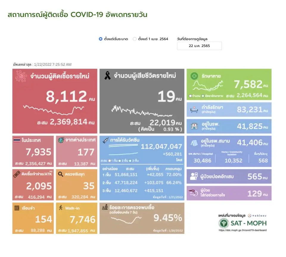This screenshot has height=257, width=286.
Task: Open the date picker showing 22 ม.ค. 2565
Action: [x=199, y=46]
